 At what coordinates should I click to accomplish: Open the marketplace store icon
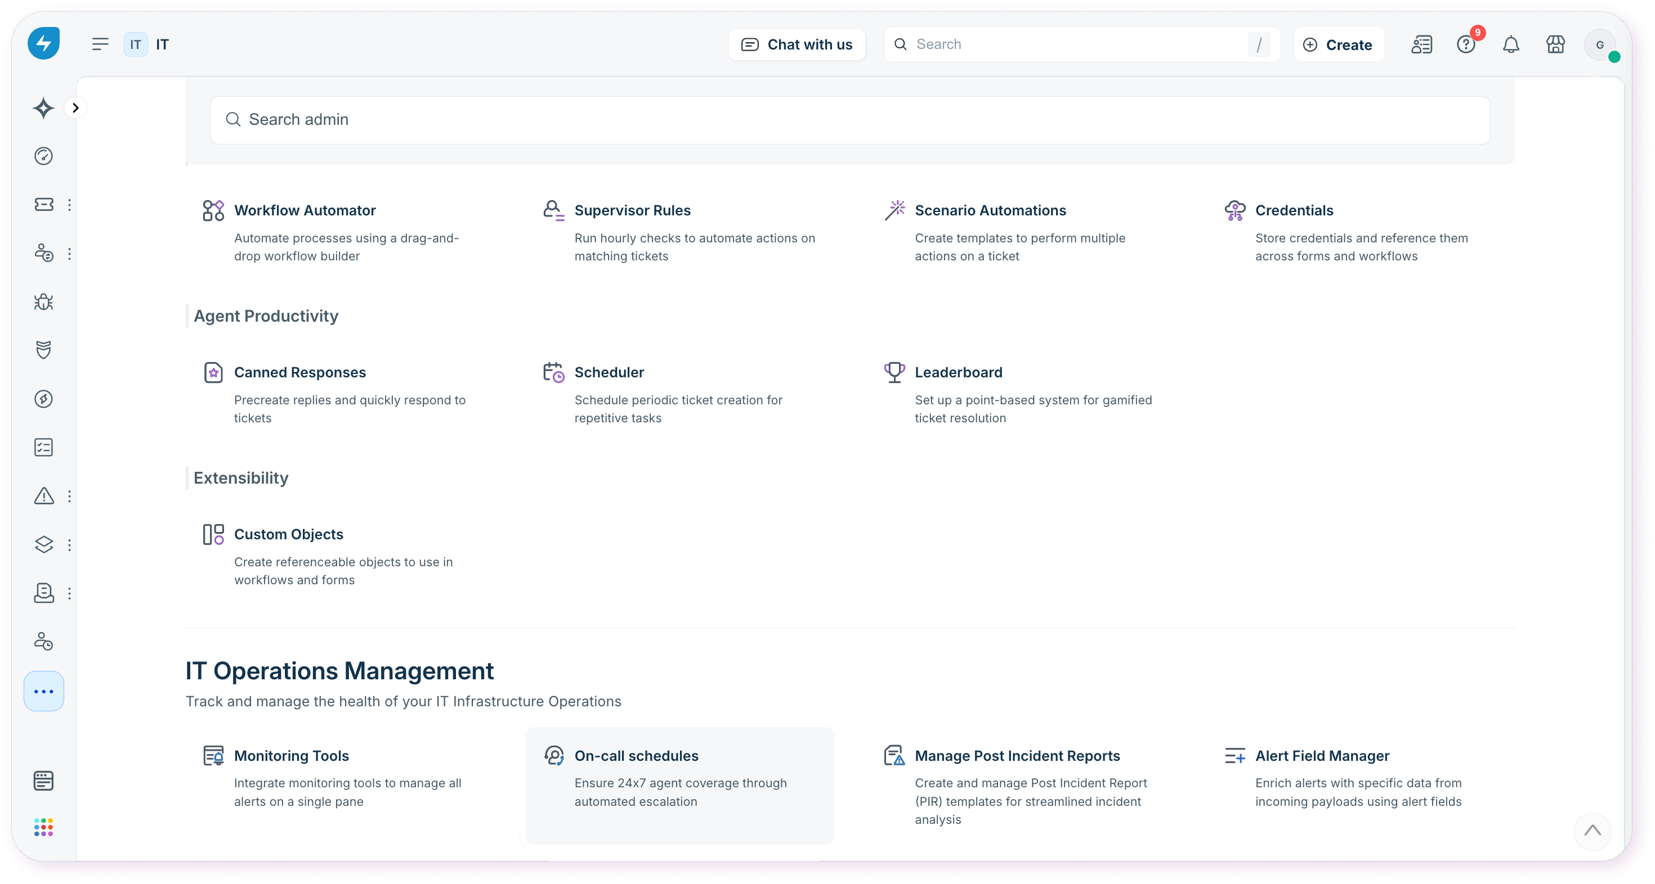[x=1555, y=44]
